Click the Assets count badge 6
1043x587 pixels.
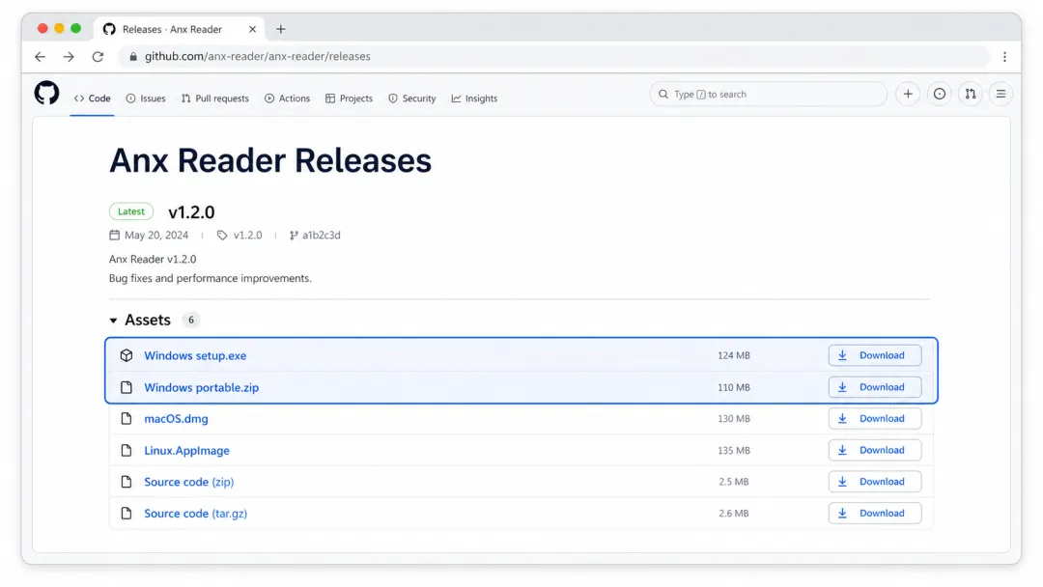(x=191, y=320)
